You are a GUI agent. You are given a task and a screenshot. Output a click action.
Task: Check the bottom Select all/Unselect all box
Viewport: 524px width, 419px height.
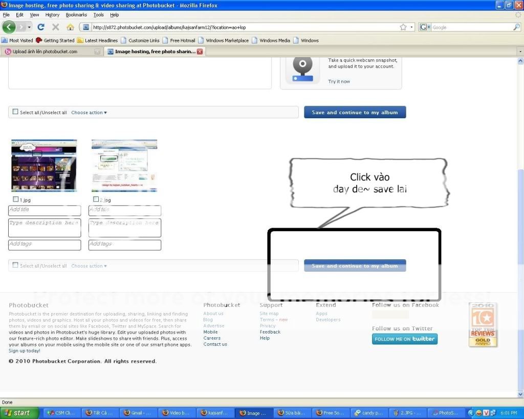pos(15,265)
